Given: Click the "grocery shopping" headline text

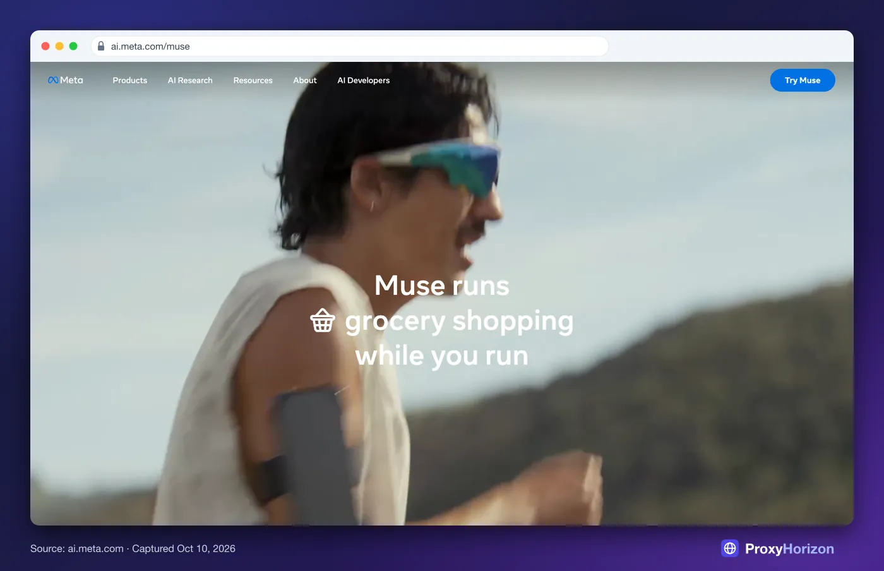Looking at the screenshot, I should (459, 322).
